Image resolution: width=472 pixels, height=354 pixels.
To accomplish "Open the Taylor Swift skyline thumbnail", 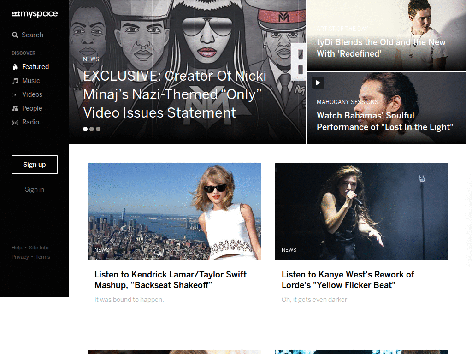I will tap(174, 211).
